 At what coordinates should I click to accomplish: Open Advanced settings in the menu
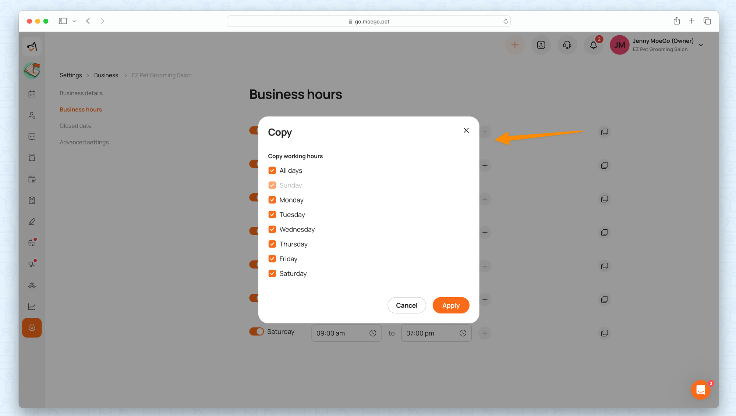pyautogui.click(x=84, y=142)
